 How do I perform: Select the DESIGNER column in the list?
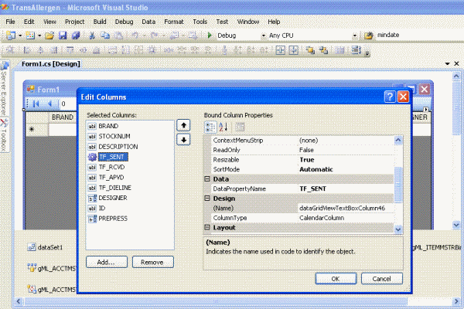(x=113, y=198)
